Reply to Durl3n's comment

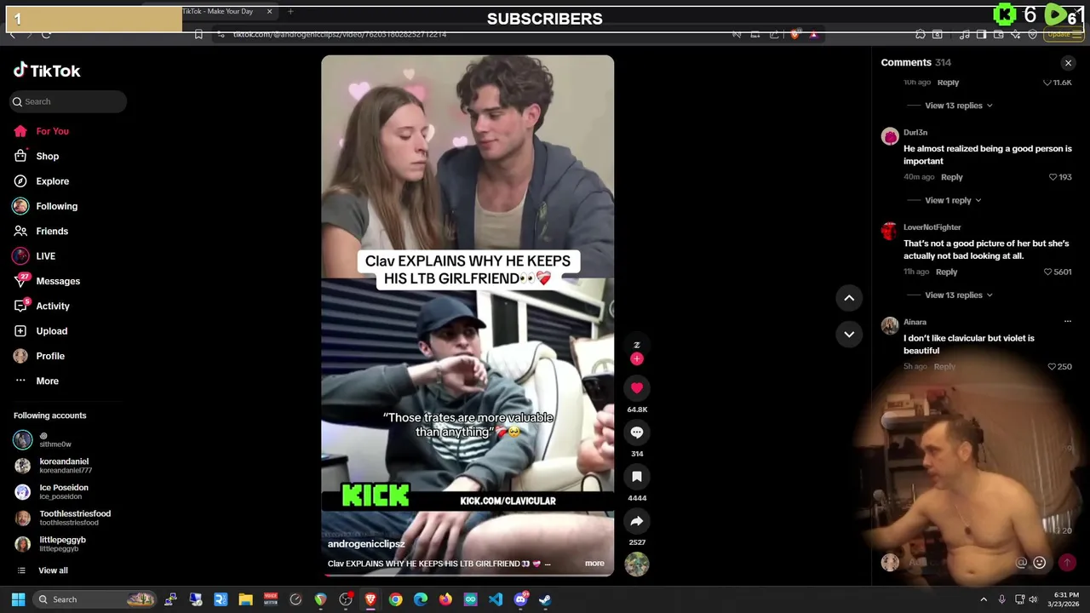(x=952, y=177)
